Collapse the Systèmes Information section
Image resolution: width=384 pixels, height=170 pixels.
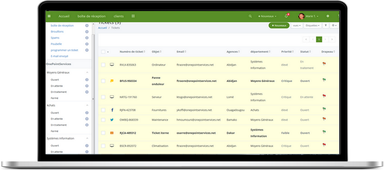87,138
